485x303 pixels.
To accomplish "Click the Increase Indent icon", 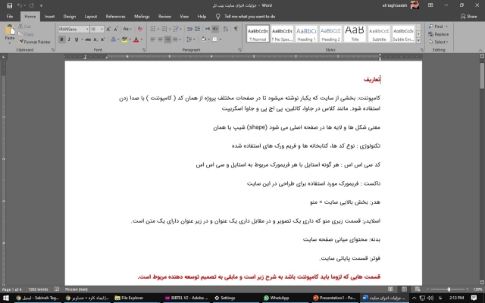I will point(197,29).
